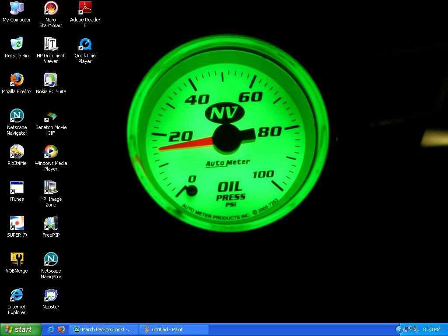Select the Adobe Reader 8 shortcut
The height and width of the screenshot is (336, 448).
coord(85,15)
